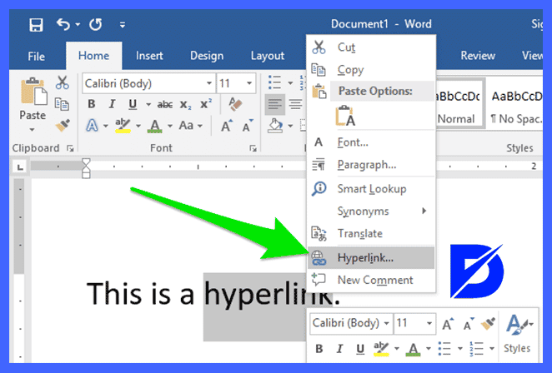Click Keep Text Only paste option icon
552x373 pixels.
pyautogui.click(x=345, y=116)
